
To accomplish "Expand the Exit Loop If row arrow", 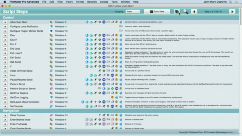I will coord(5,53).
